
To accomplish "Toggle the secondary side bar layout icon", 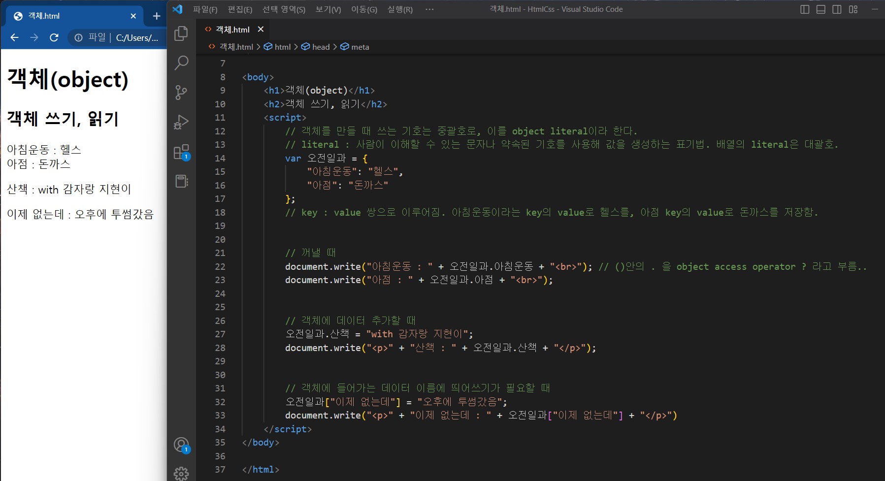I will point(837,9).
